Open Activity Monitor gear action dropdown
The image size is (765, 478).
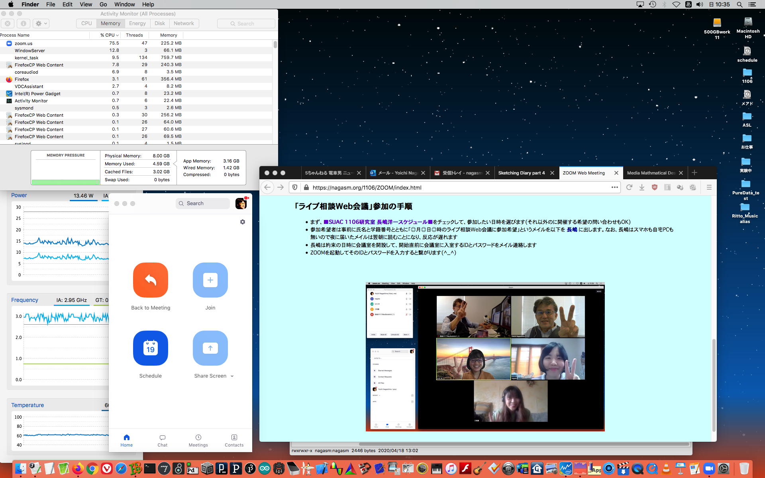point(41,24)
